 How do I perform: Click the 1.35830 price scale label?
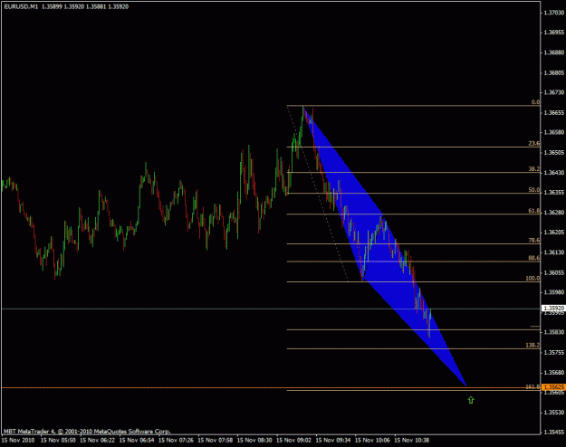[x=553, y=332]
